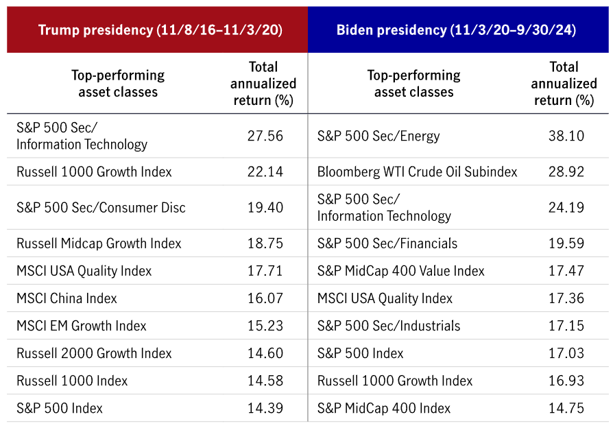Select the Bloomberg WTI Crude Oil Subindex row
The width and height of the screenshot is (613, 430).
[x=417, y=171]
